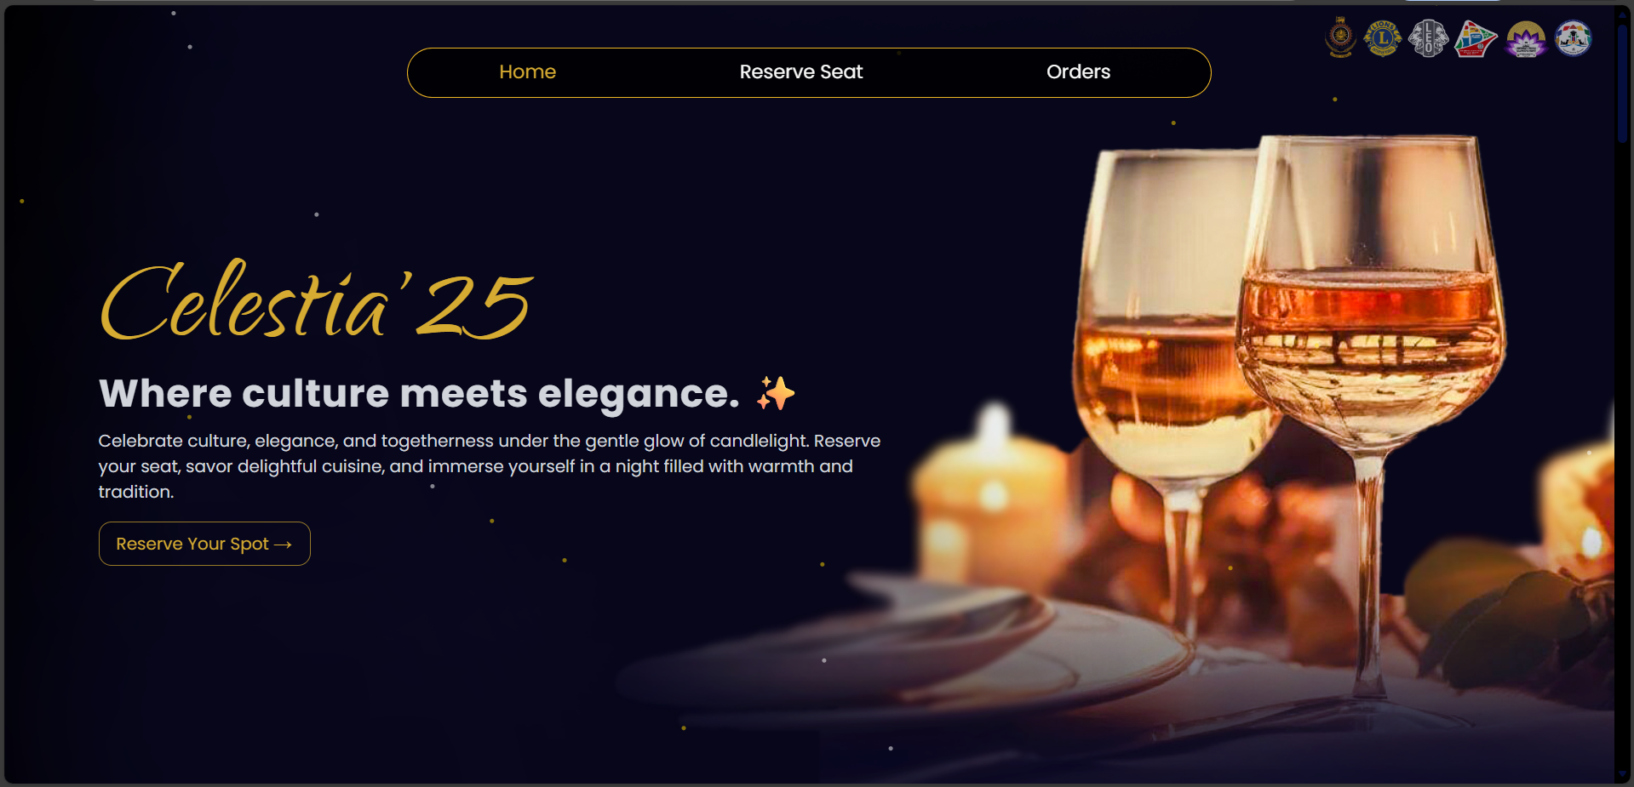Click the purple lotus logo

click(1526, 39)
